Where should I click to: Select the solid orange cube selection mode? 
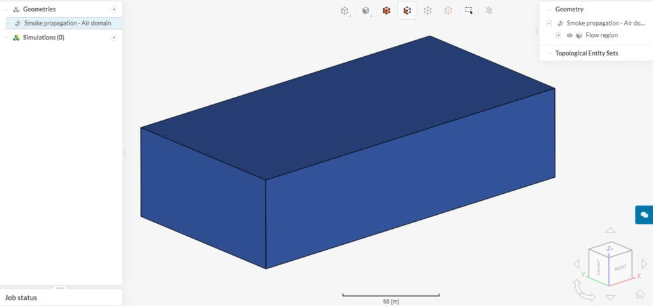point(386,11)
